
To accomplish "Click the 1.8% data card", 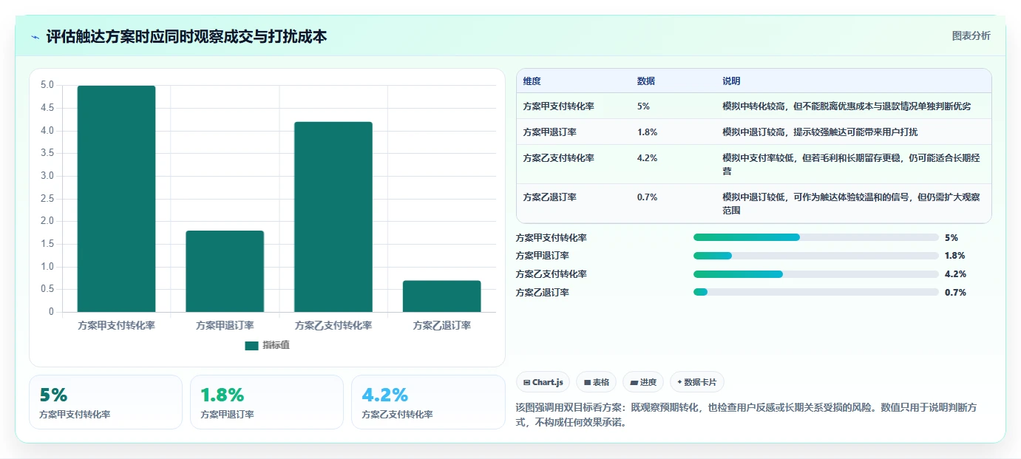I will [x=267, y=402].
